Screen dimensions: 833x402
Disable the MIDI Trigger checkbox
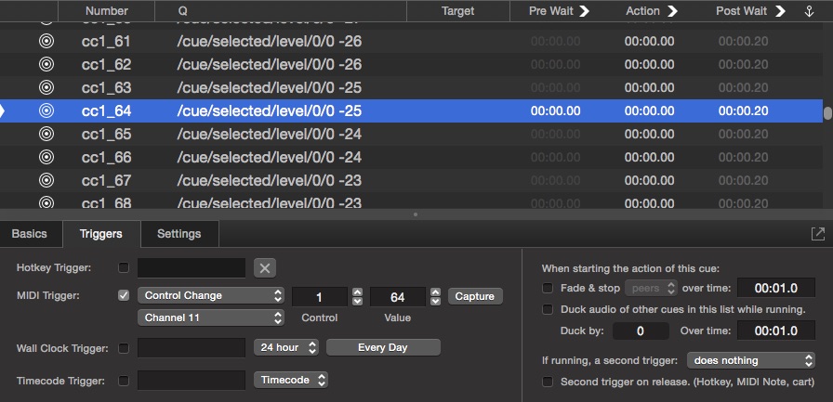pyautogui.click(x=124, y=296)
